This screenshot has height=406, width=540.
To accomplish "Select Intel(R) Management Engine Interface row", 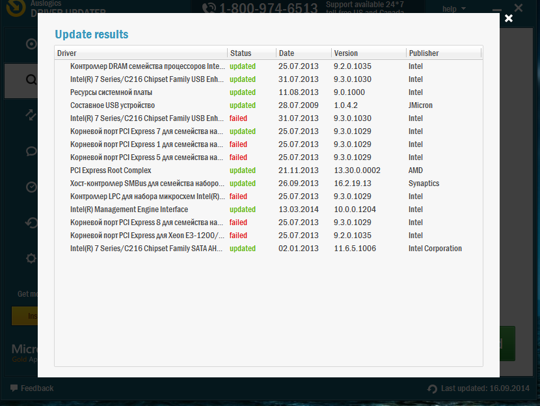I will coord(269,210).
